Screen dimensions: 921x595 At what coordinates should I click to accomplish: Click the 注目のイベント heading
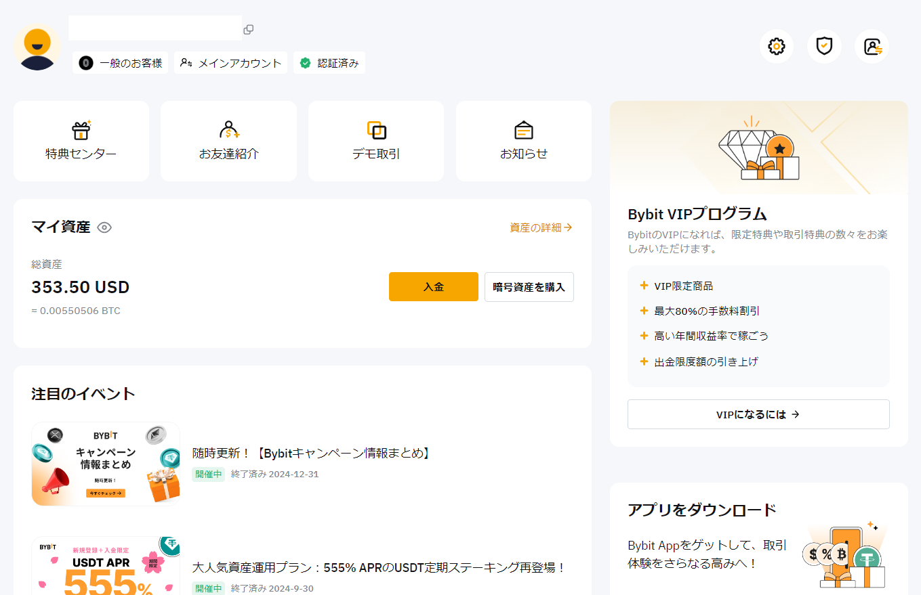click(83, 394)
